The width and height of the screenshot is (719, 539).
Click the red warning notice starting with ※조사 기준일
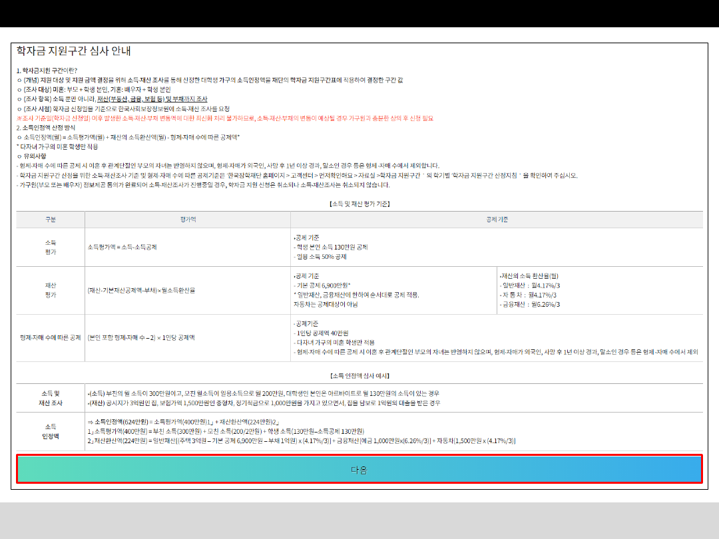click(224, 118)
